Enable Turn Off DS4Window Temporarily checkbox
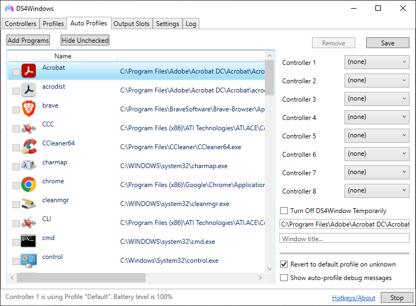Screen dimensions: 416x306 284,211
